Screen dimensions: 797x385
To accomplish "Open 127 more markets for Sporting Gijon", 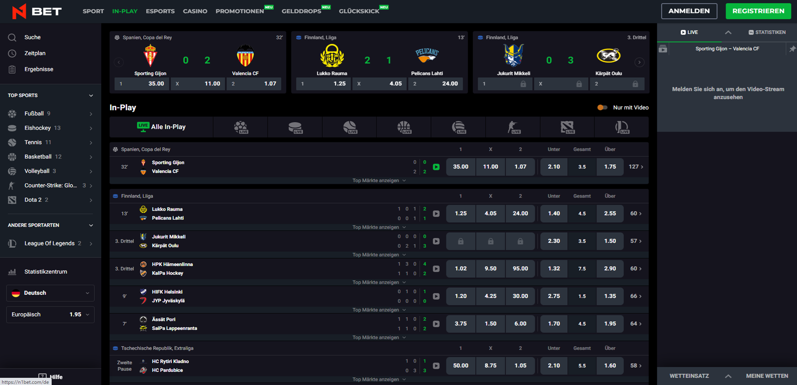I will [x=636, y=167].
